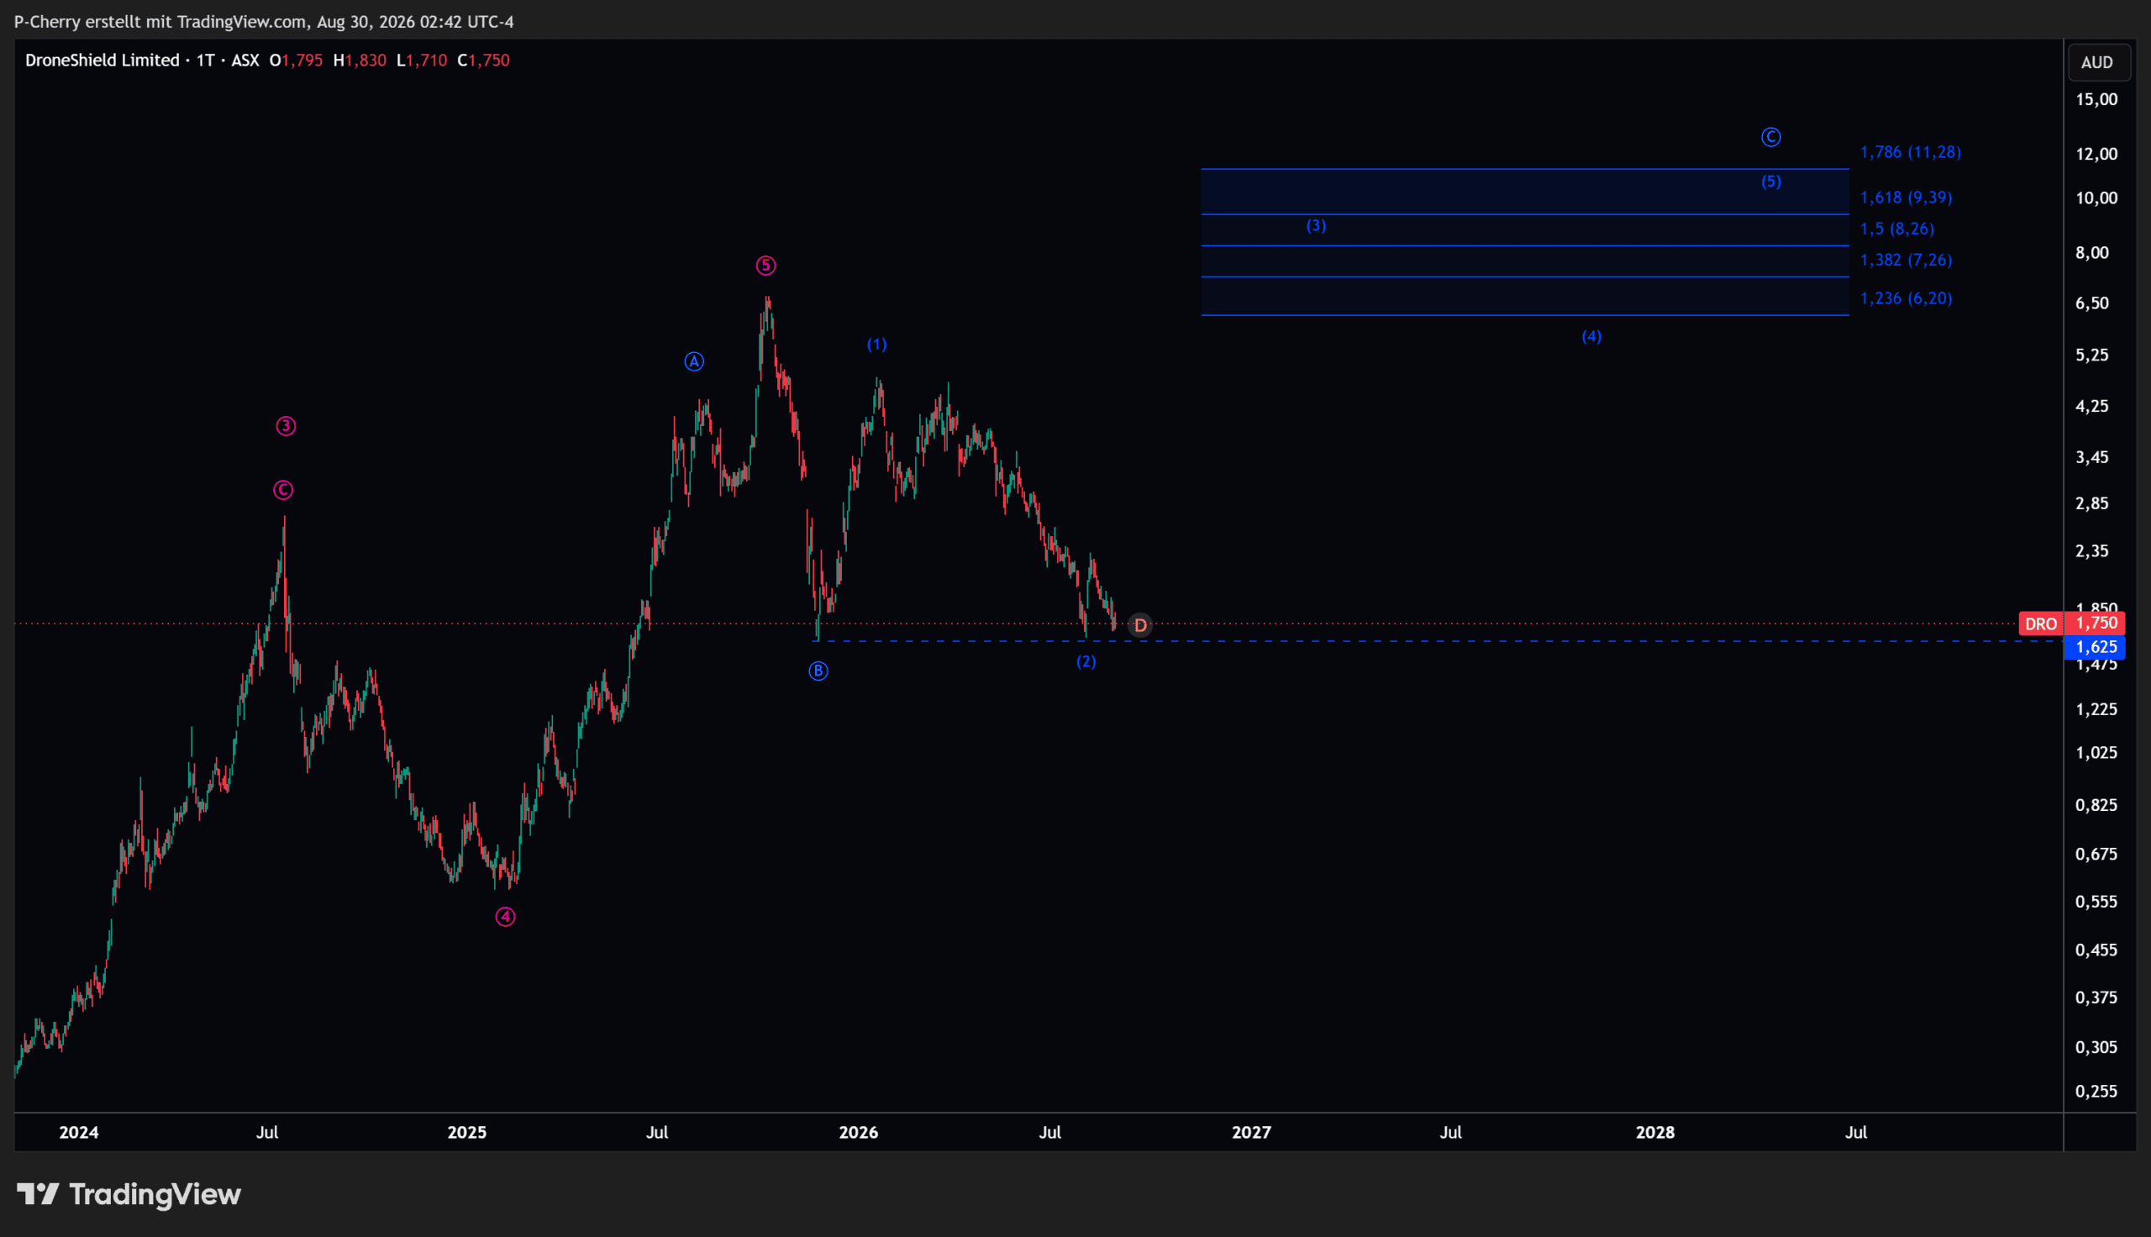Select the blue circled A wave label
The width and height of the screenshot is (2151, 1237).
point(694,362)
